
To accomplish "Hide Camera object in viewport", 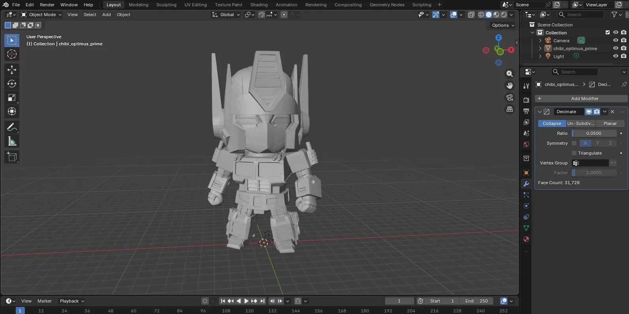I will click(x=616, y=40).
